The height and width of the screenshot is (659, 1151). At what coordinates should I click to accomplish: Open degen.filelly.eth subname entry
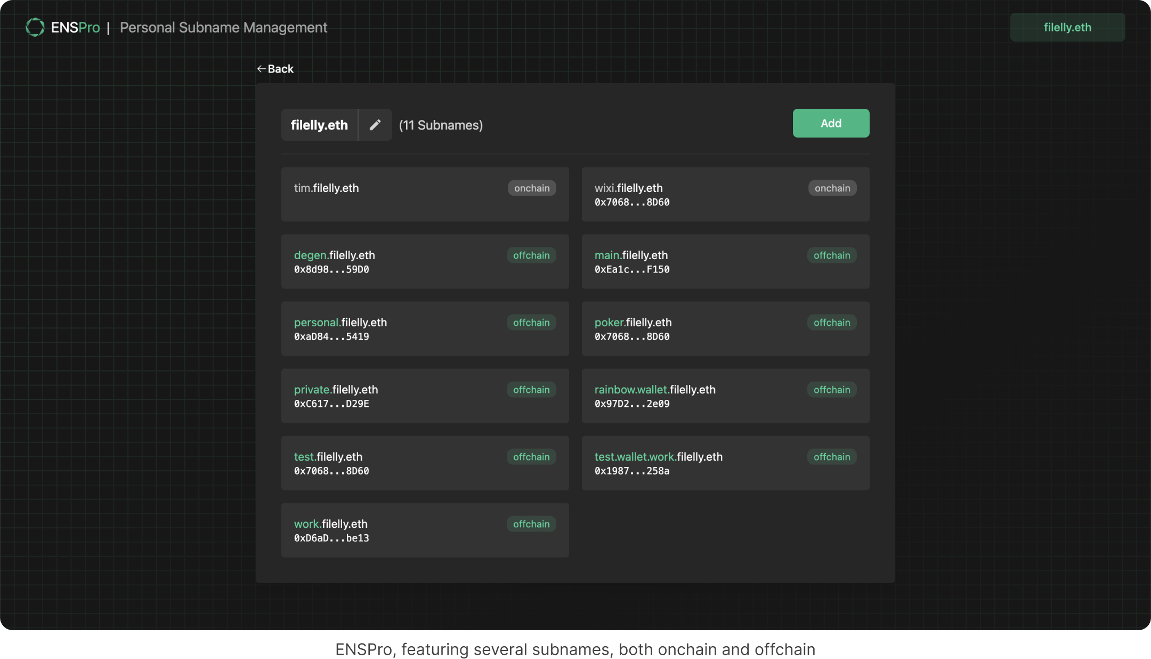pos(425,262)
